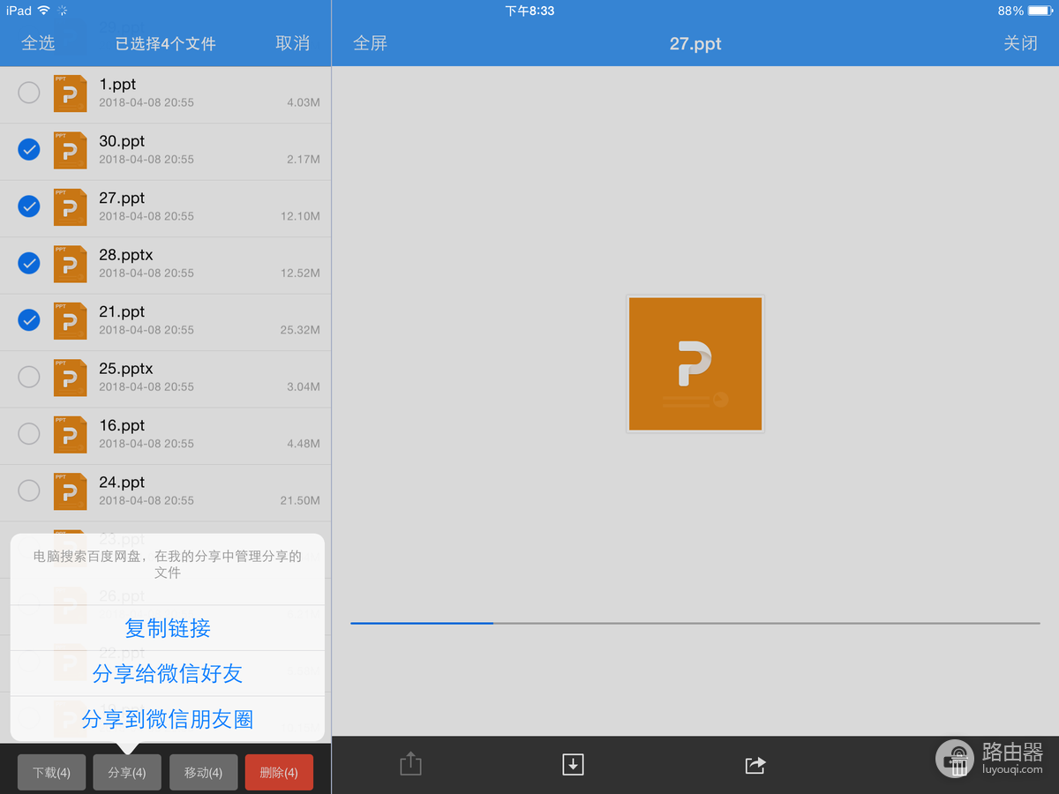Tap the large PPT thumbnail in preview

pos(695,363)
